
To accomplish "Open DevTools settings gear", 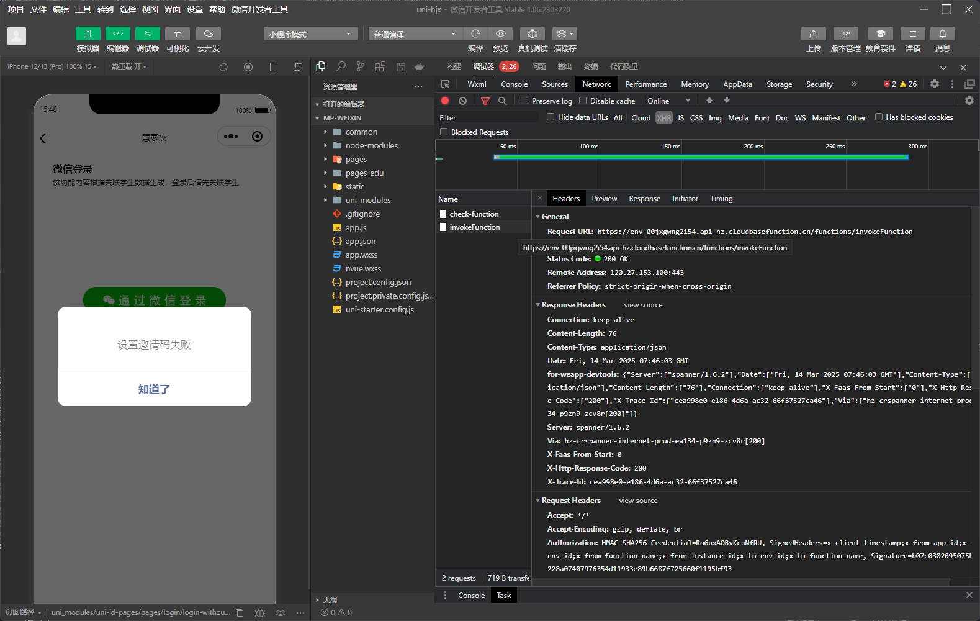I will (935, 84).
